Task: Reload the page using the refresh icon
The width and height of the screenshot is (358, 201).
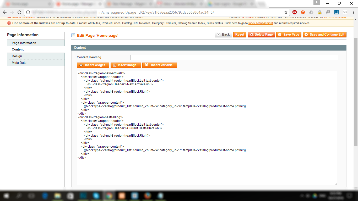Action: (19, 12)
